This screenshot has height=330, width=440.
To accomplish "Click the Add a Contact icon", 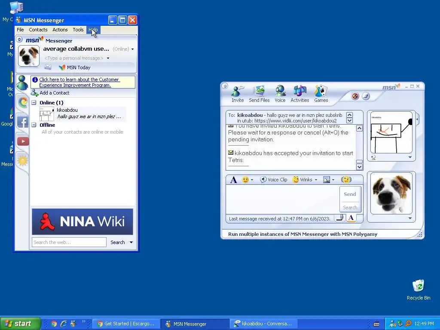I will tap(34, 93).
